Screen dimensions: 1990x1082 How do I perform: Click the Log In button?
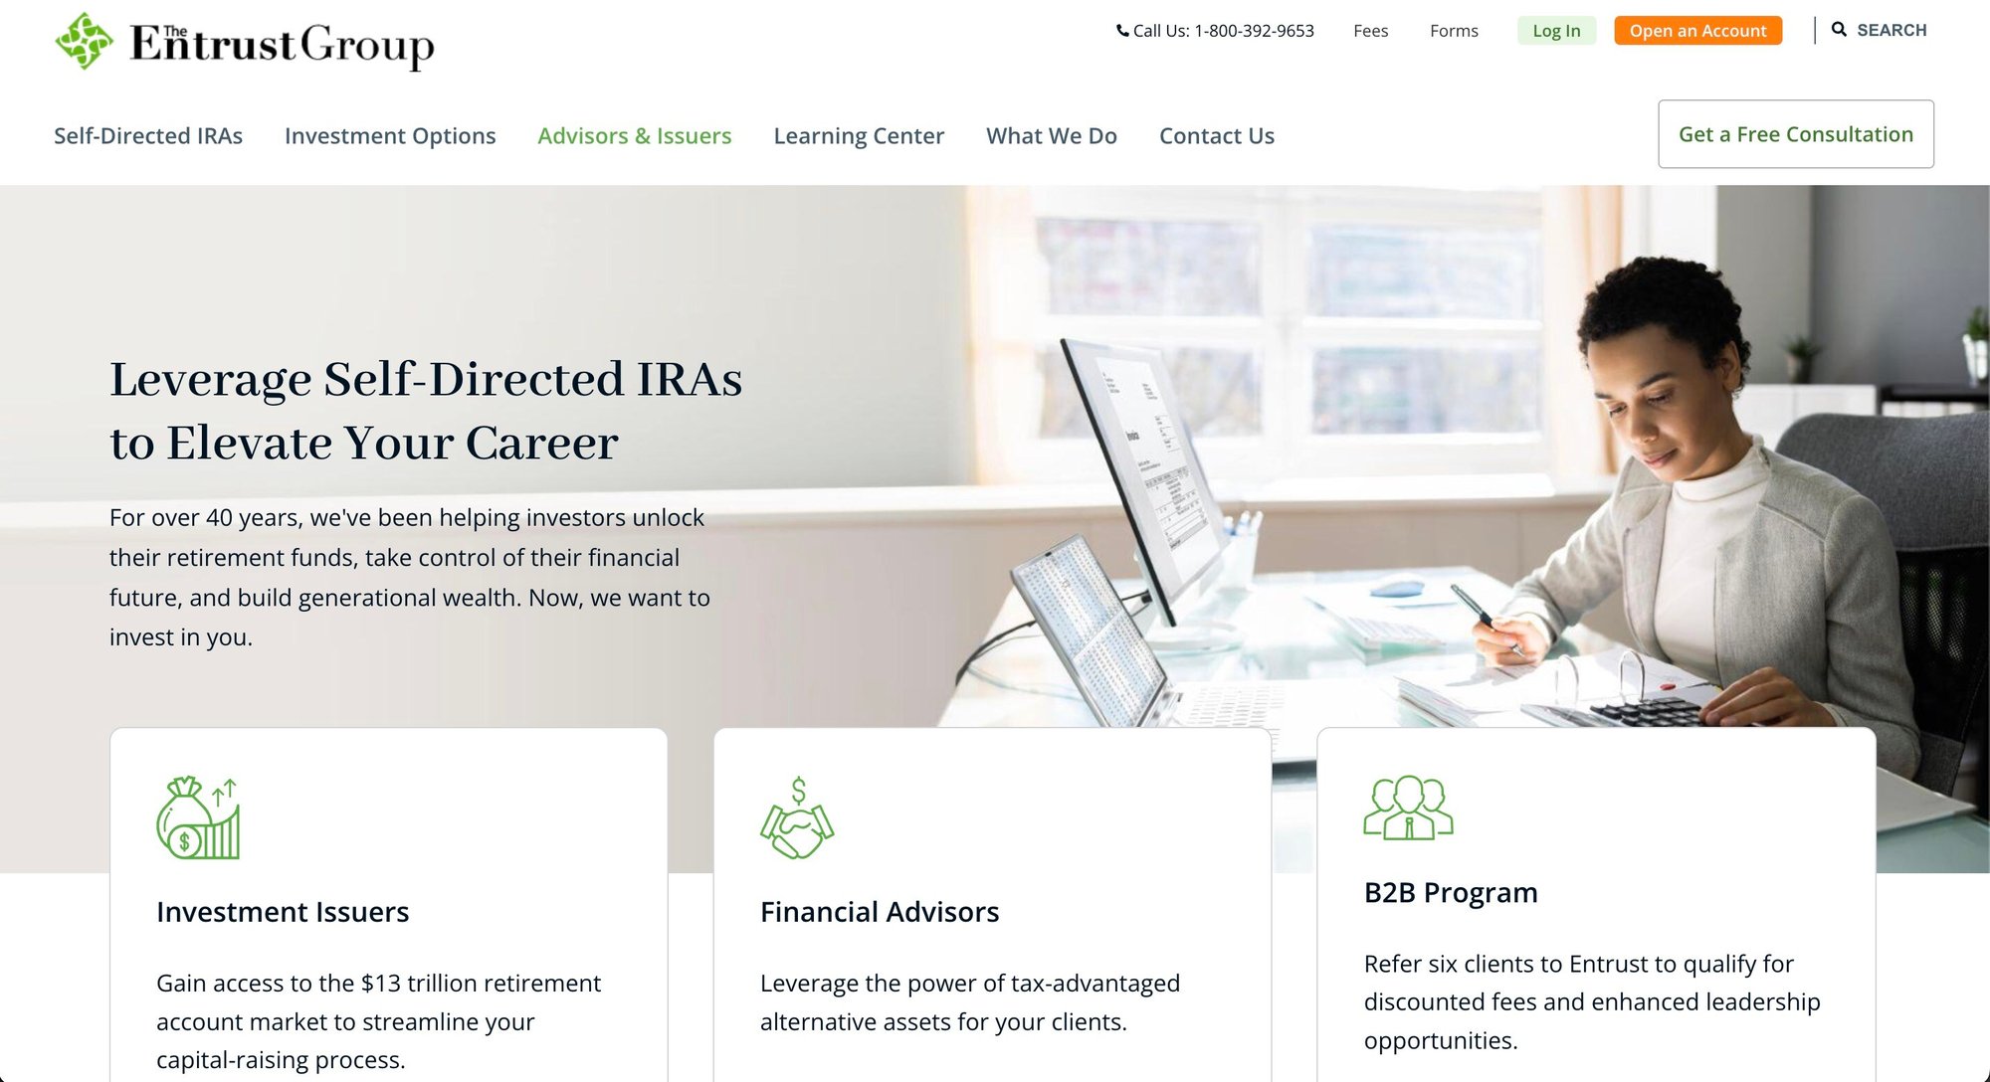click(1557, 29)
